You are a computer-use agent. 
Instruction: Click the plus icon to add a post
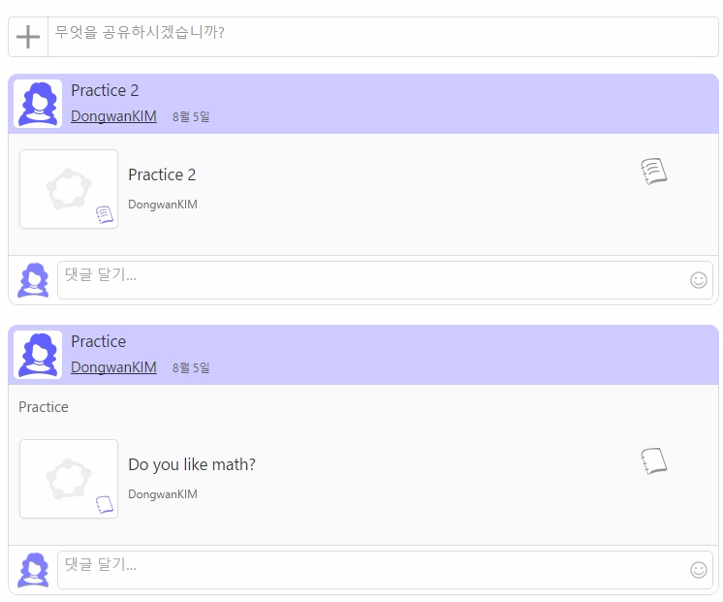coord(28,37)
